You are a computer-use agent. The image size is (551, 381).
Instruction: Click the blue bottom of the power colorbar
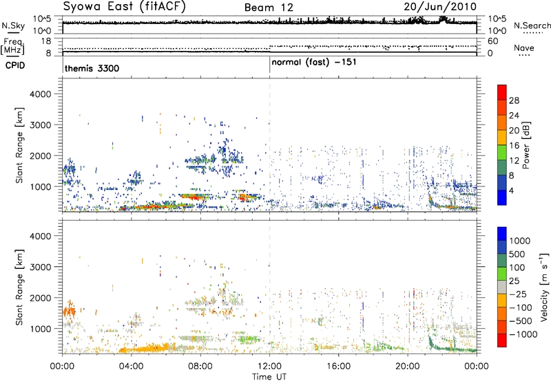[502, 197]
